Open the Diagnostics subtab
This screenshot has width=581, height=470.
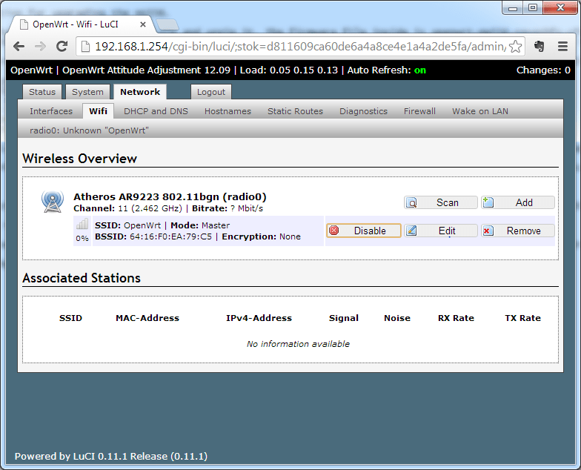tap(363, 111)
